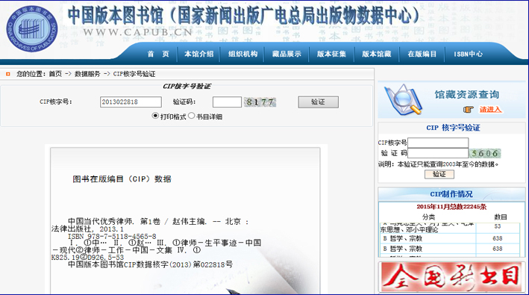Click the sidebar 5606 captcha image
This screenshot has height=295, width=529.
click(x=485, y=153)
